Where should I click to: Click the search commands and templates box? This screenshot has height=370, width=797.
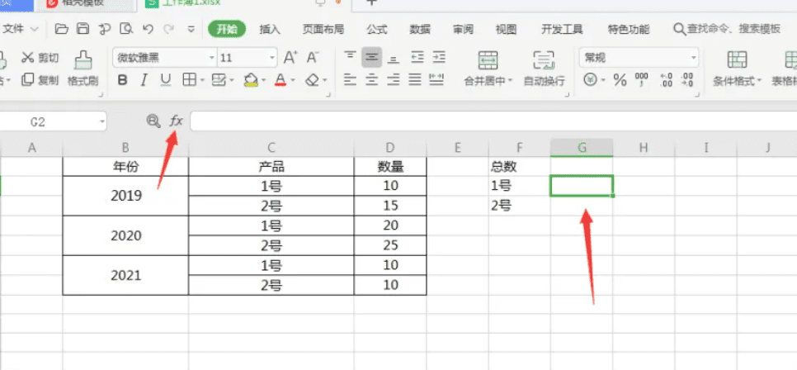click(728, 29)
